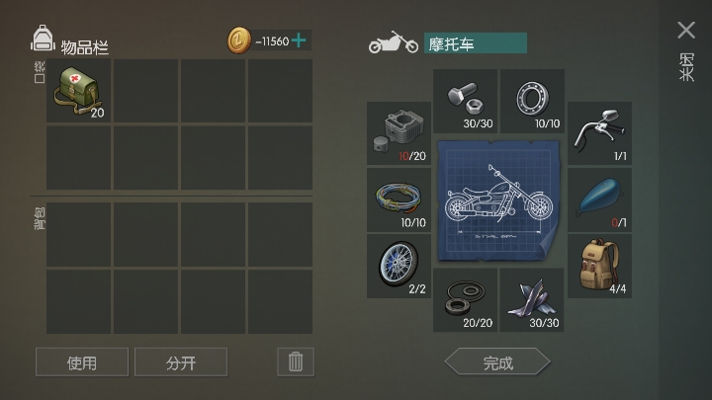Screen dimensions: 712x400
Task: Select the missing gas tank 0/1 slot
Action: tap(599, 200)
